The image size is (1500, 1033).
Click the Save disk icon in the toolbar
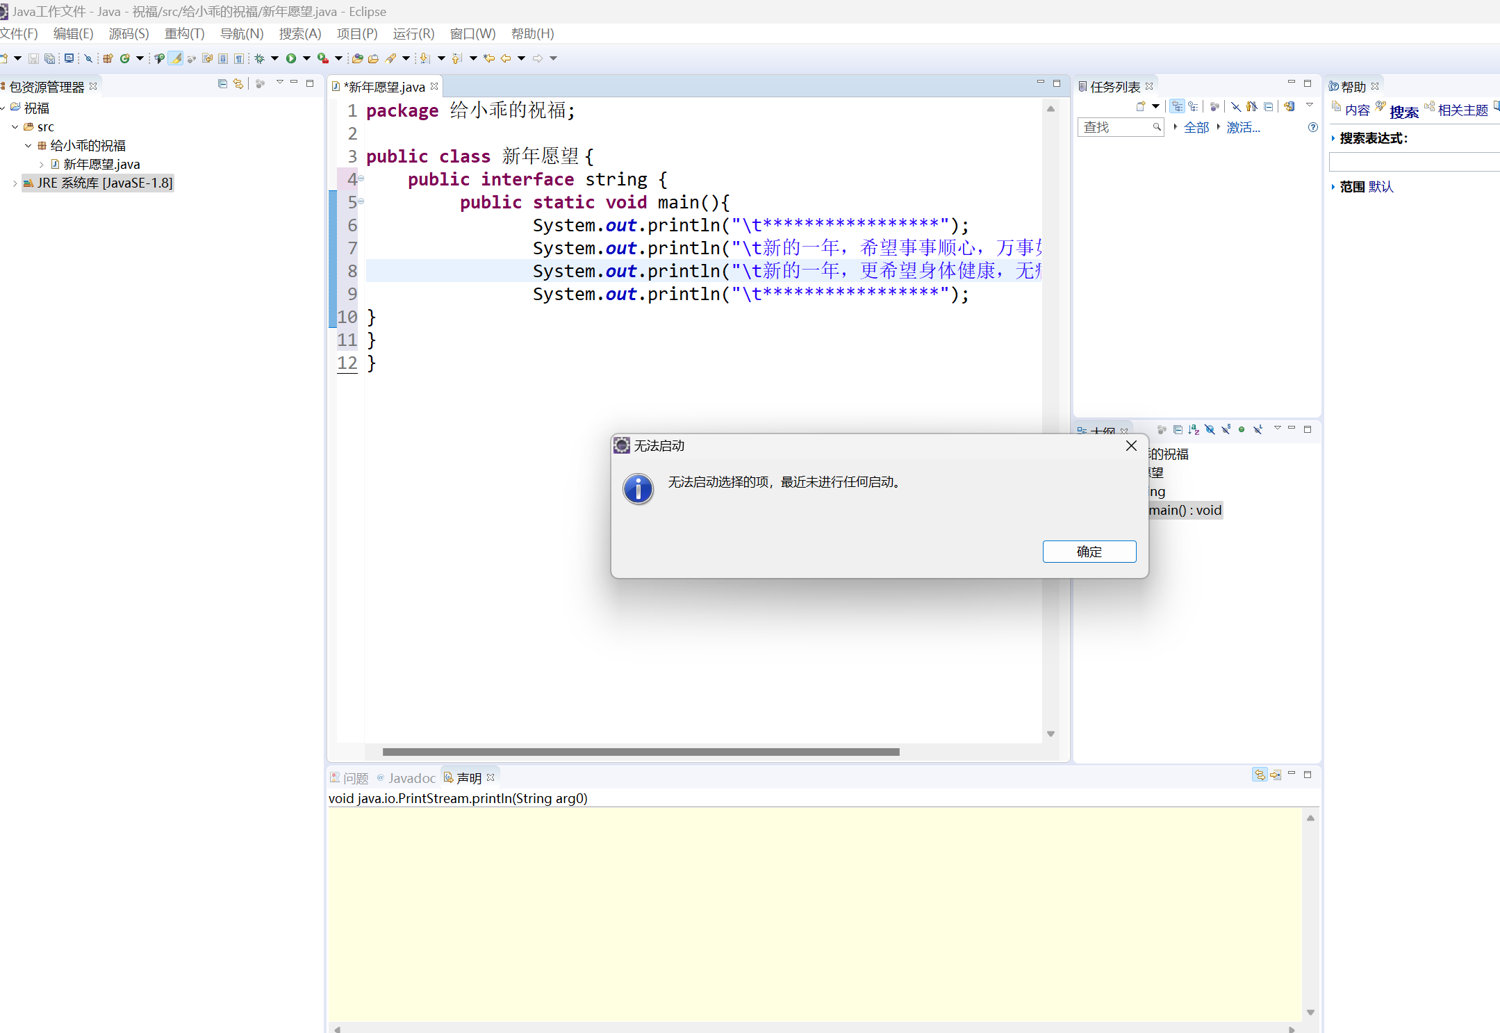point(33,58)
